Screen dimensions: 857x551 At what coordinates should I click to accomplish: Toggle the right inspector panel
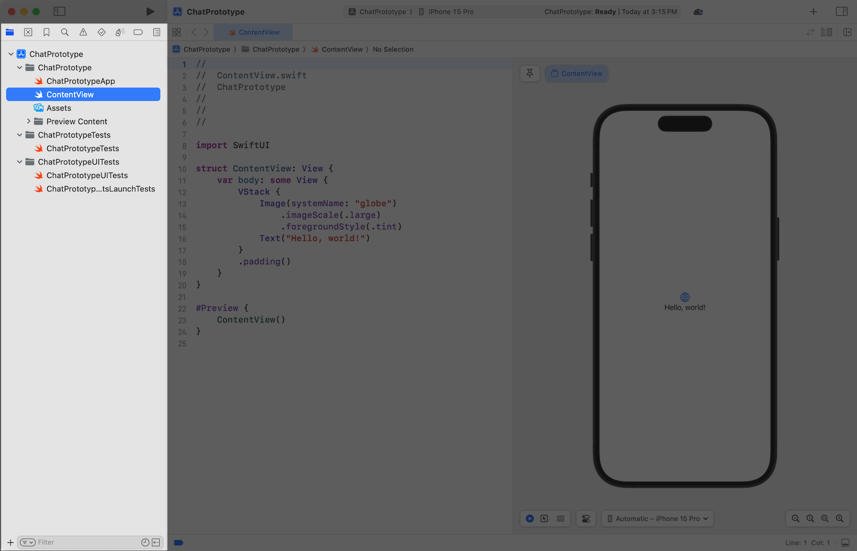(x=841, y=12)
